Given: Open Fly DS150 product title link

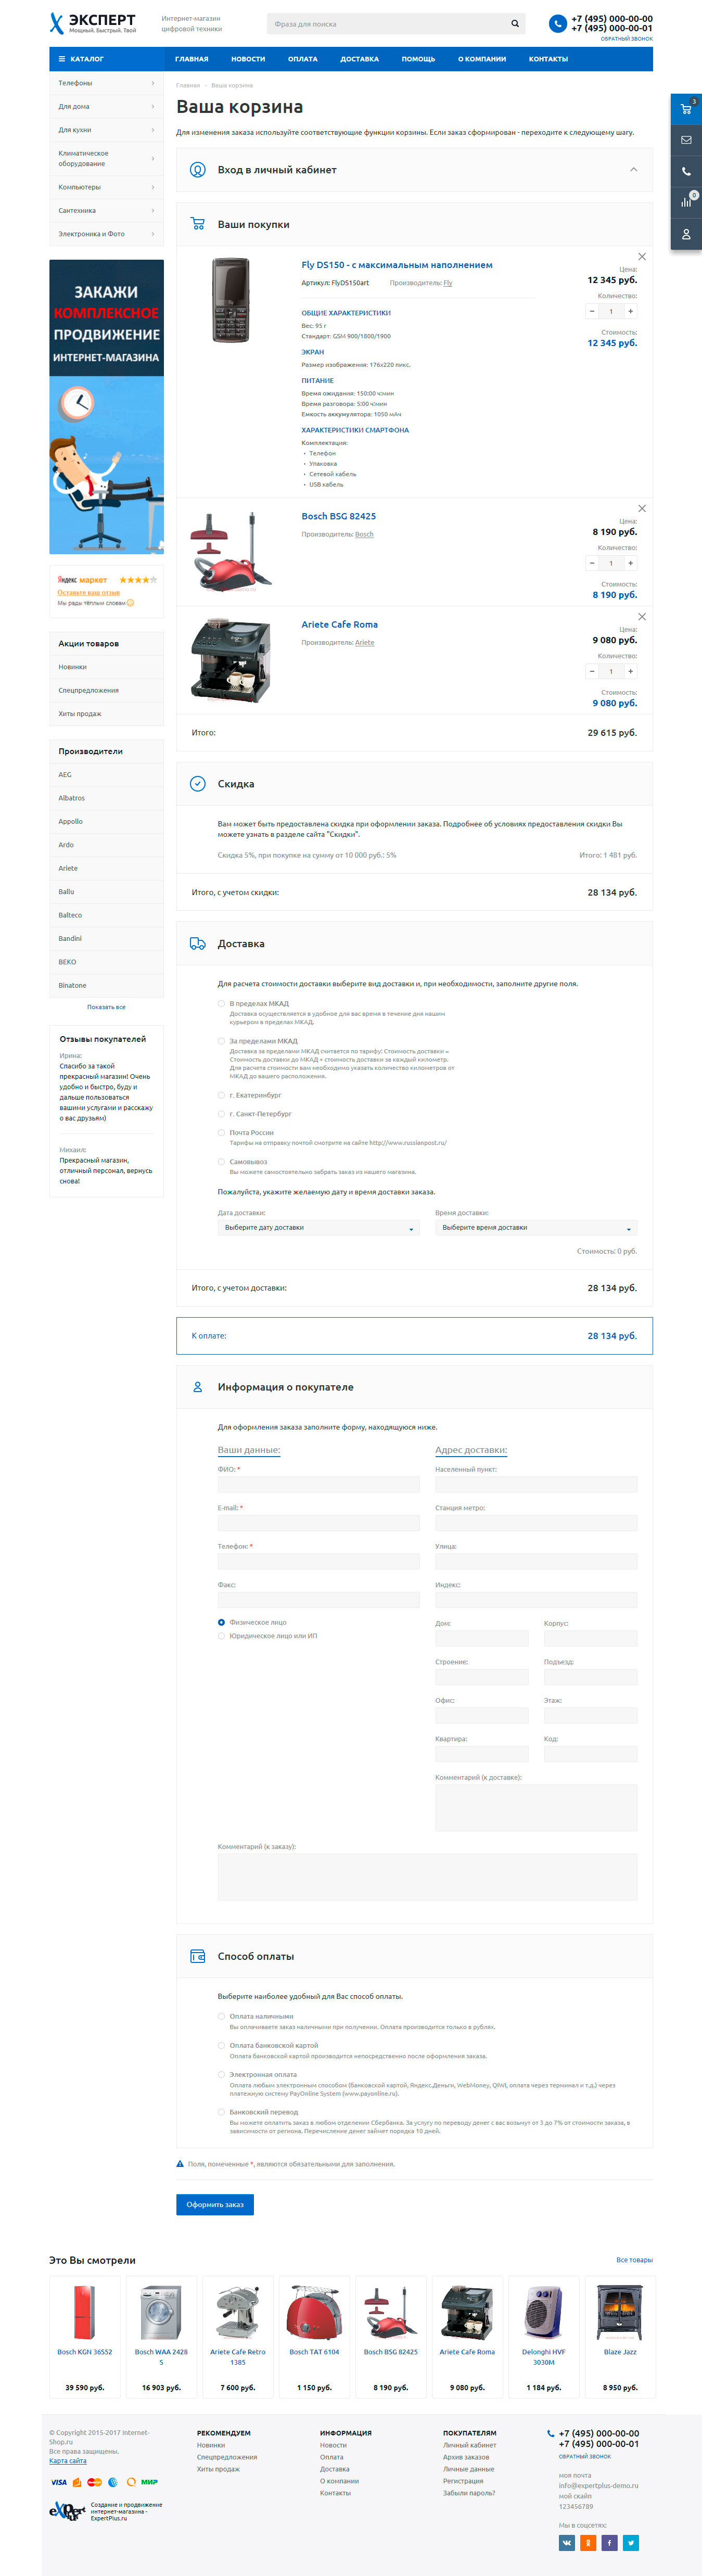Looking at the screenshot, I should 397,265.
